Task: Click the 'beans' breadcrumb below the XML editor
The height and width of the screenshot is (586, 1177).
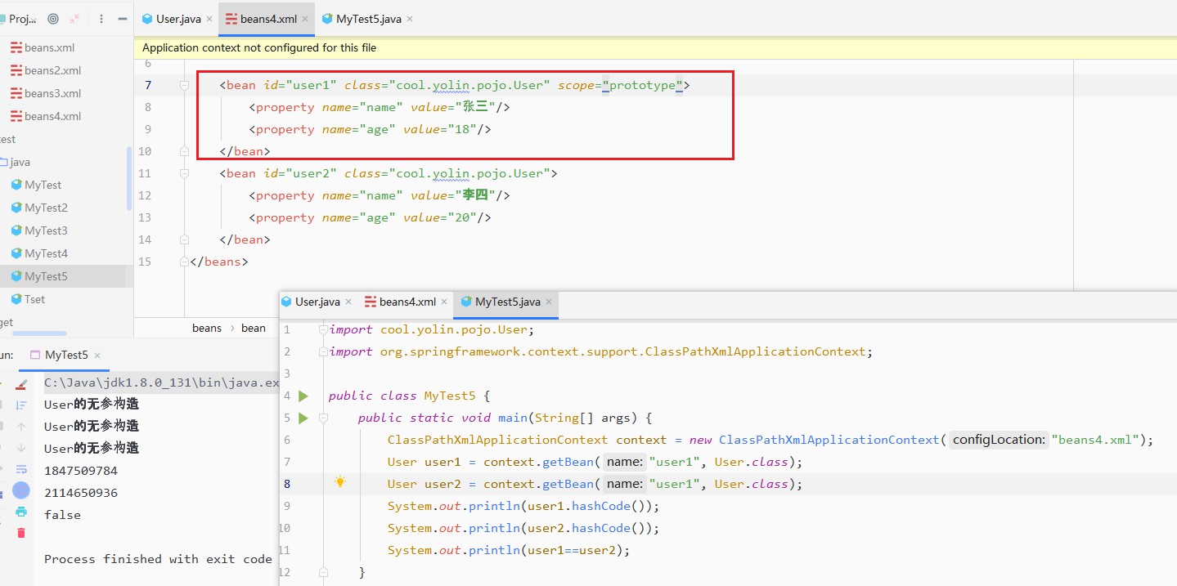Action: point(207,328)
